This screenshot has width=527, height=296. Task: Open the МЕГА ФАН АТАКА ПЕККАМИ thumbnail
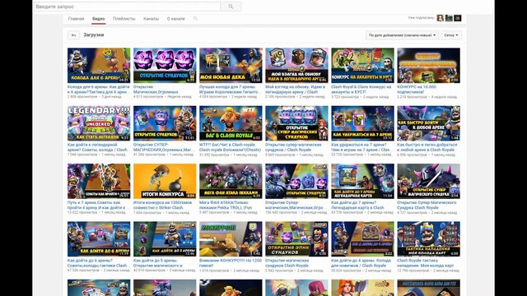(x=231, y=181)
